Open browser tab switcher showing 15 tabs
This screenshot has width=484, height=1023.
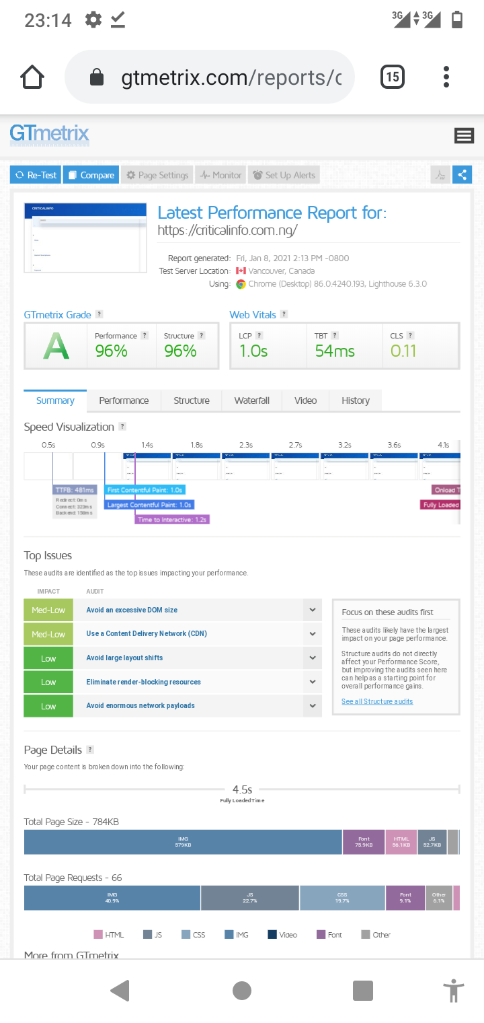pyautogui.click(x=392, y=77)
